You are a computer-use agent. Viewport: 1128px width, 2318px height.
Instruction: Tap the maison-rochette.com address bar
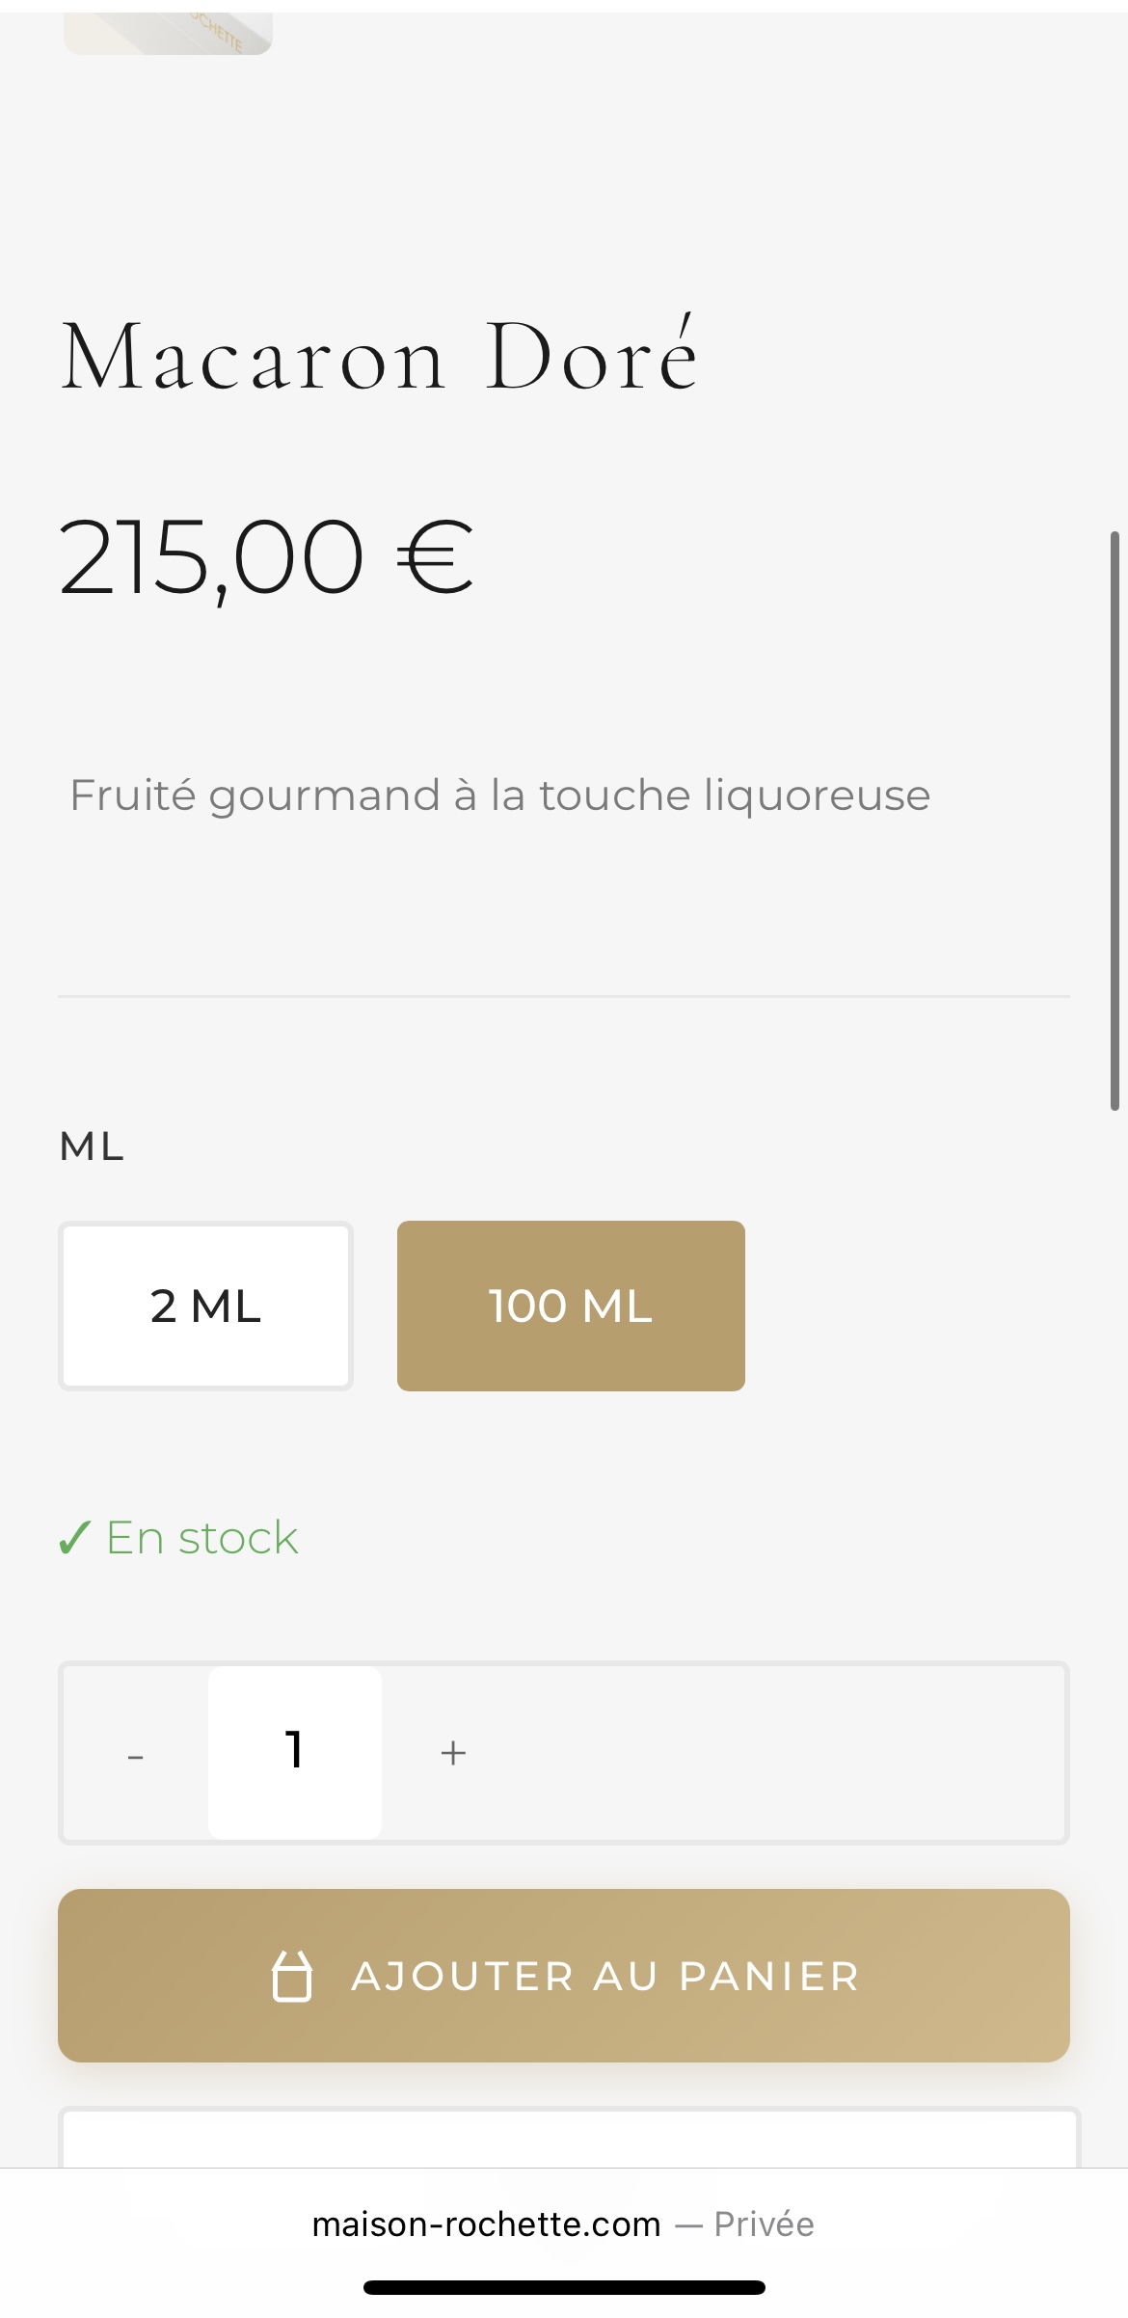(x=486, y=2224)
